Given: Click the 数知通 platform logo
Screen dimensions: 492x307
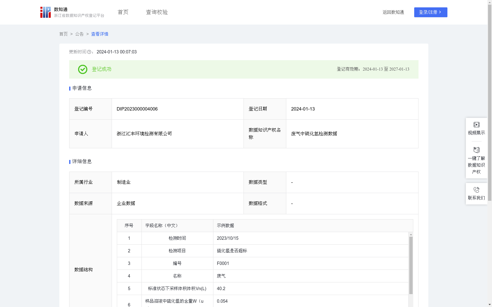Looking at the screenshot, I should 45,12.
